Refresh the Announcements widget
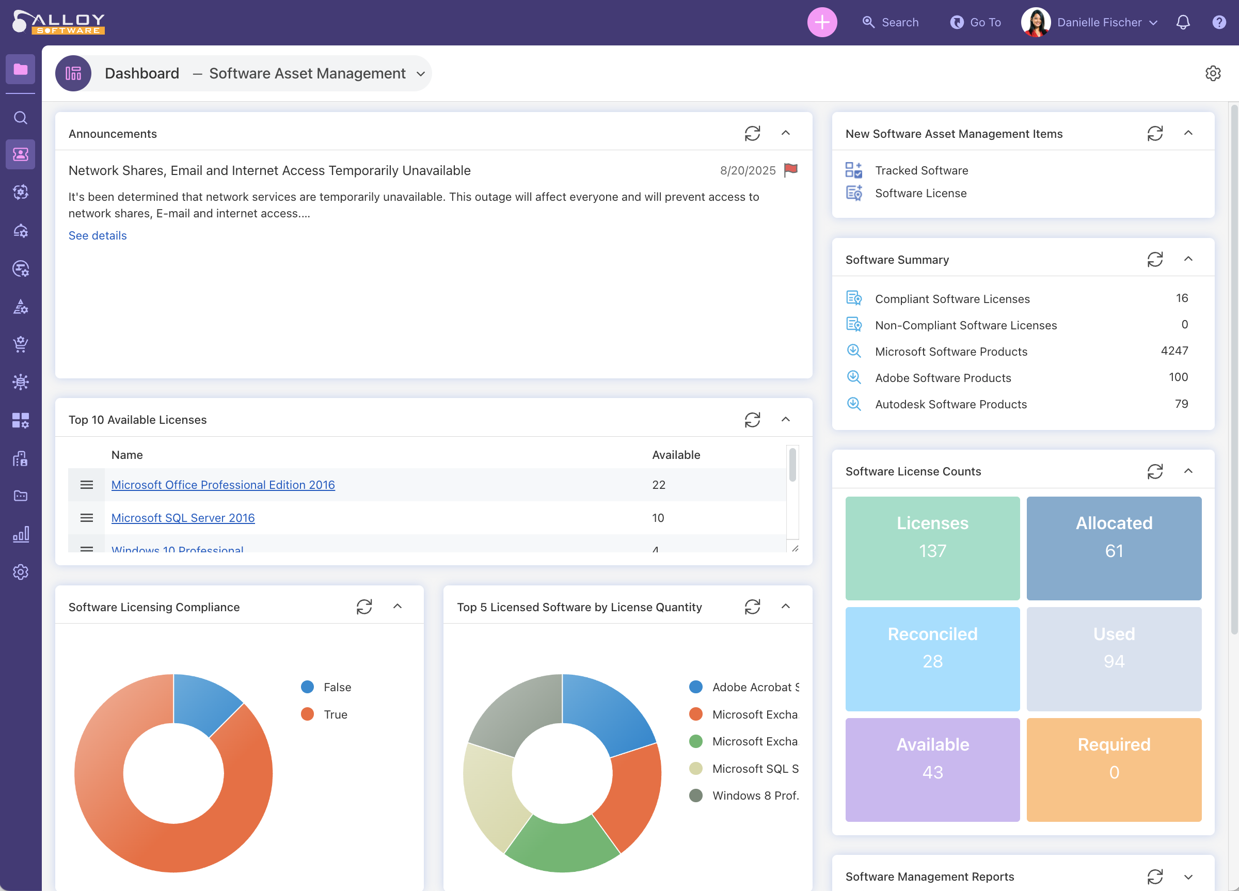Image resolution: width=1239 pixels, height=891 pixels. click(x=752, y=133)
